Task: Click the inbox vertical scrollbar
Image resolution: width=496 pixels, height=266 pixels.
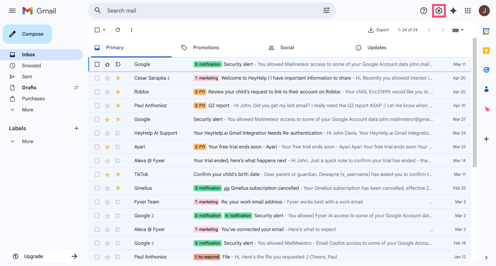Action: pyautogui.click(x=475, y=103)
